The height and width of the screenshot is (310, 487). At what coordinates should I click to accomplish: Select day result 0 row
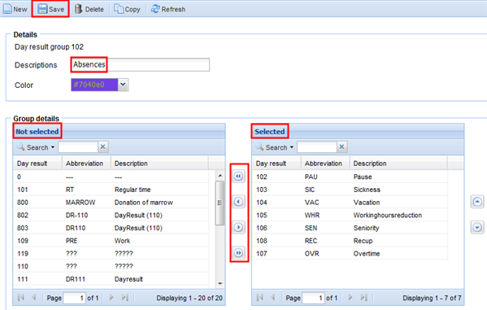[x=111, y=177]
